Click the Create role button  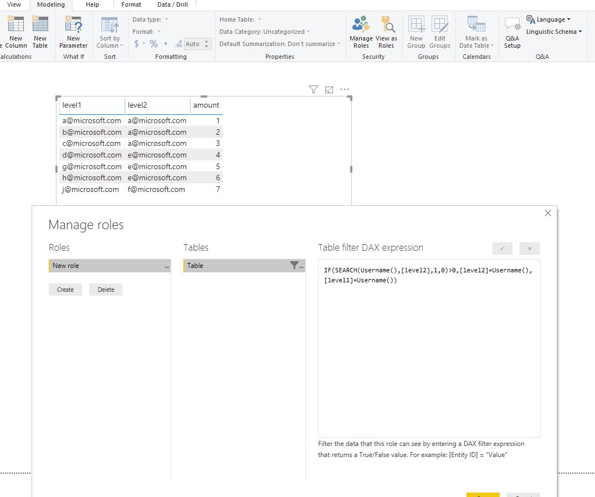65,290
